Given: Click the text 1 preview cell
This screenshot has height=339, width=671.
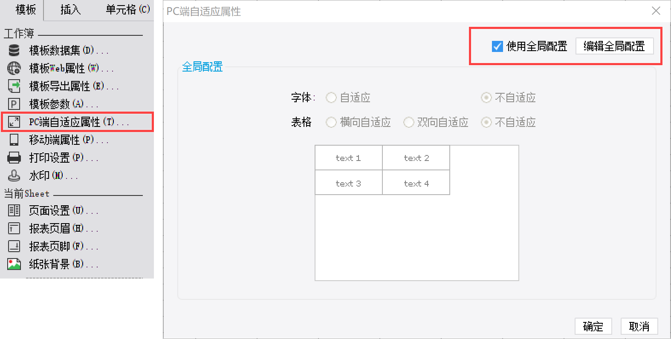Looking at the screenshot, I should [x=348, y=158].
